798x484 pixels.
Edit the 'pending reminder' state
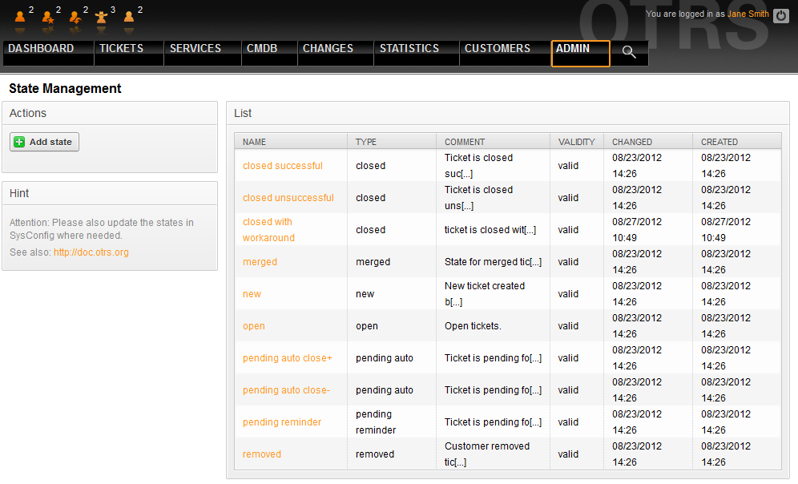pyautogui.click(x=282, y=422)
